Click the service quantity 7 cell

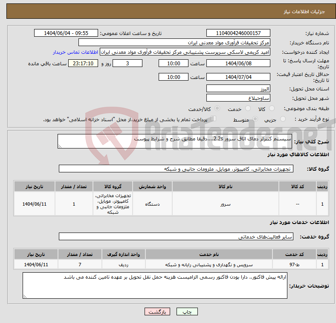(x=80, y=265)
